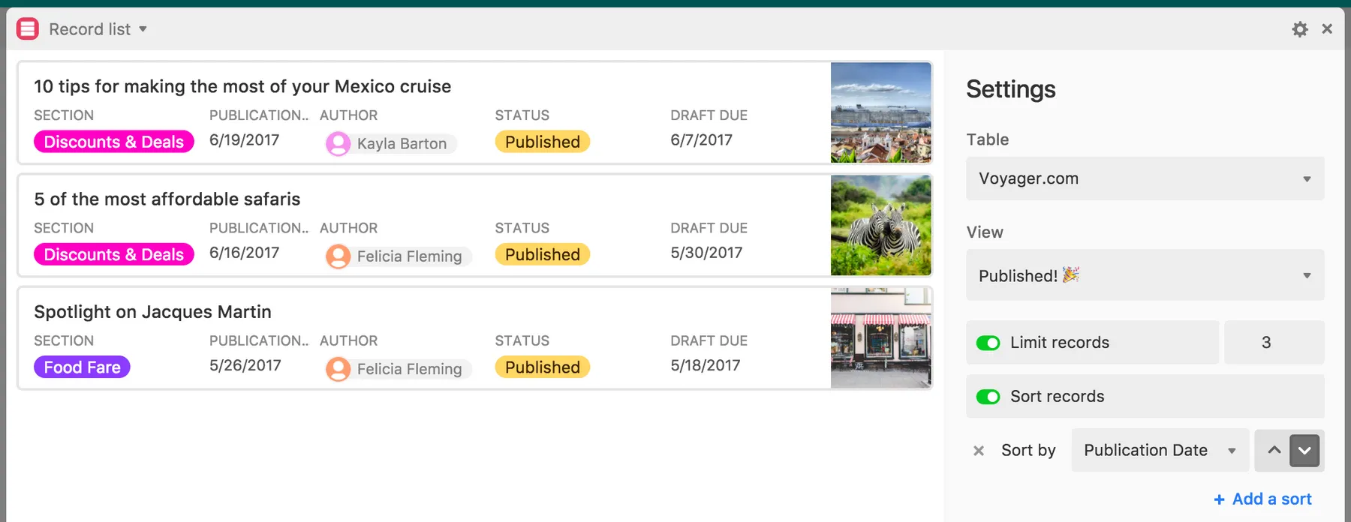
Task: Click the red Record list block icon
Action: 28,29
